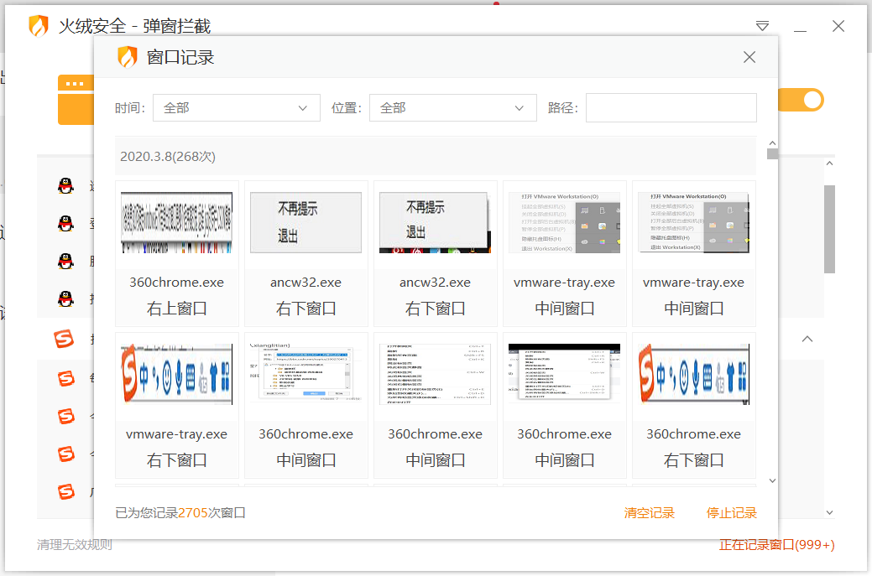Click the main window list scrollbar thumb
Image resolution: width=872 pixels, height=576 pixels.
pos(829,229)
